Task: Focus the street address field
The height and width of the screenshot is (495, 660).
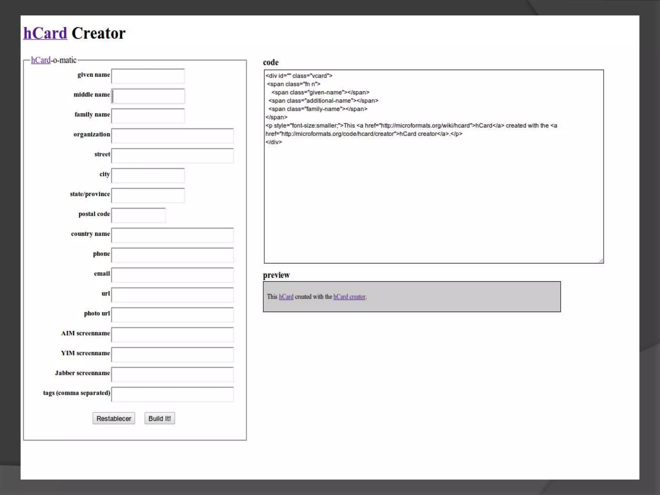Action: click(172, 156)
